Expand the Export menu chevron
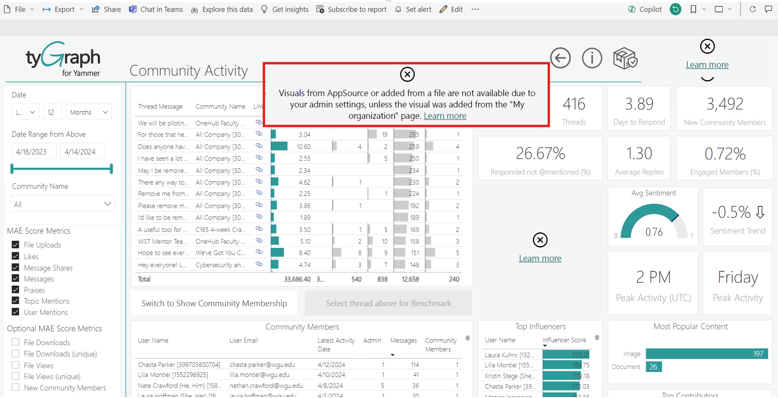Image resolution: width=778 pixels, height=398 pixels. click(x=81, y=9)
